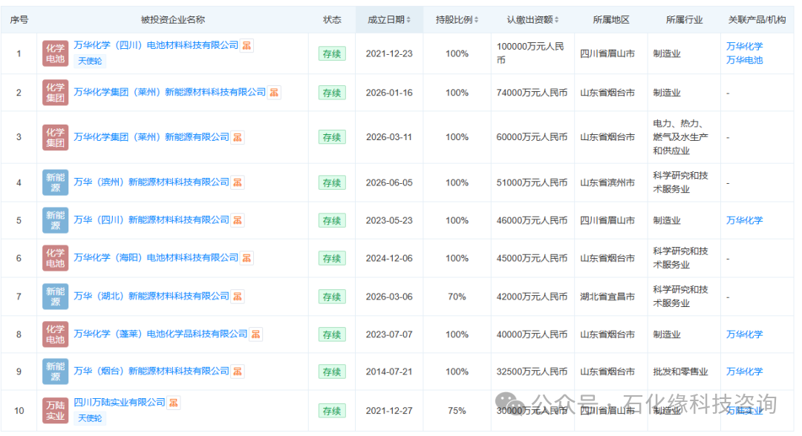This screenshot has width=802, height=436.
Task: Open company link 万华（四川）新能源材料科技有限公司
Action: click(151, 219)
